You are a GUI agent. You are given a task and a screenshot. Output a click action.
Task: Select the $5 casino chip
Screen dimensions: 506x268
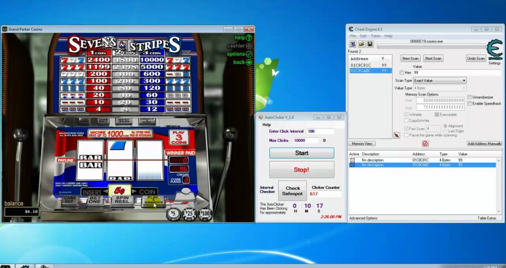point(174,214)
